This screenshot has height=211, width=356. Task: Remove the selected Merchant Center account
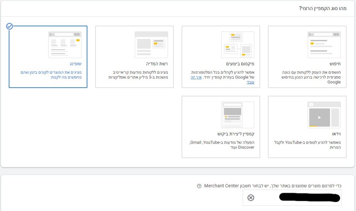(251, 197)
